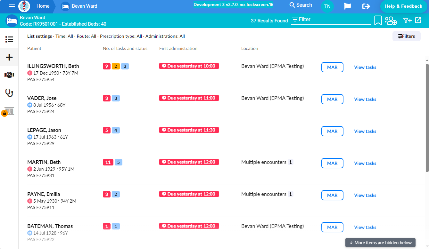View tasks for VADER, Jose
Screen dimensions: 429x249
click(x=365, y=99)
